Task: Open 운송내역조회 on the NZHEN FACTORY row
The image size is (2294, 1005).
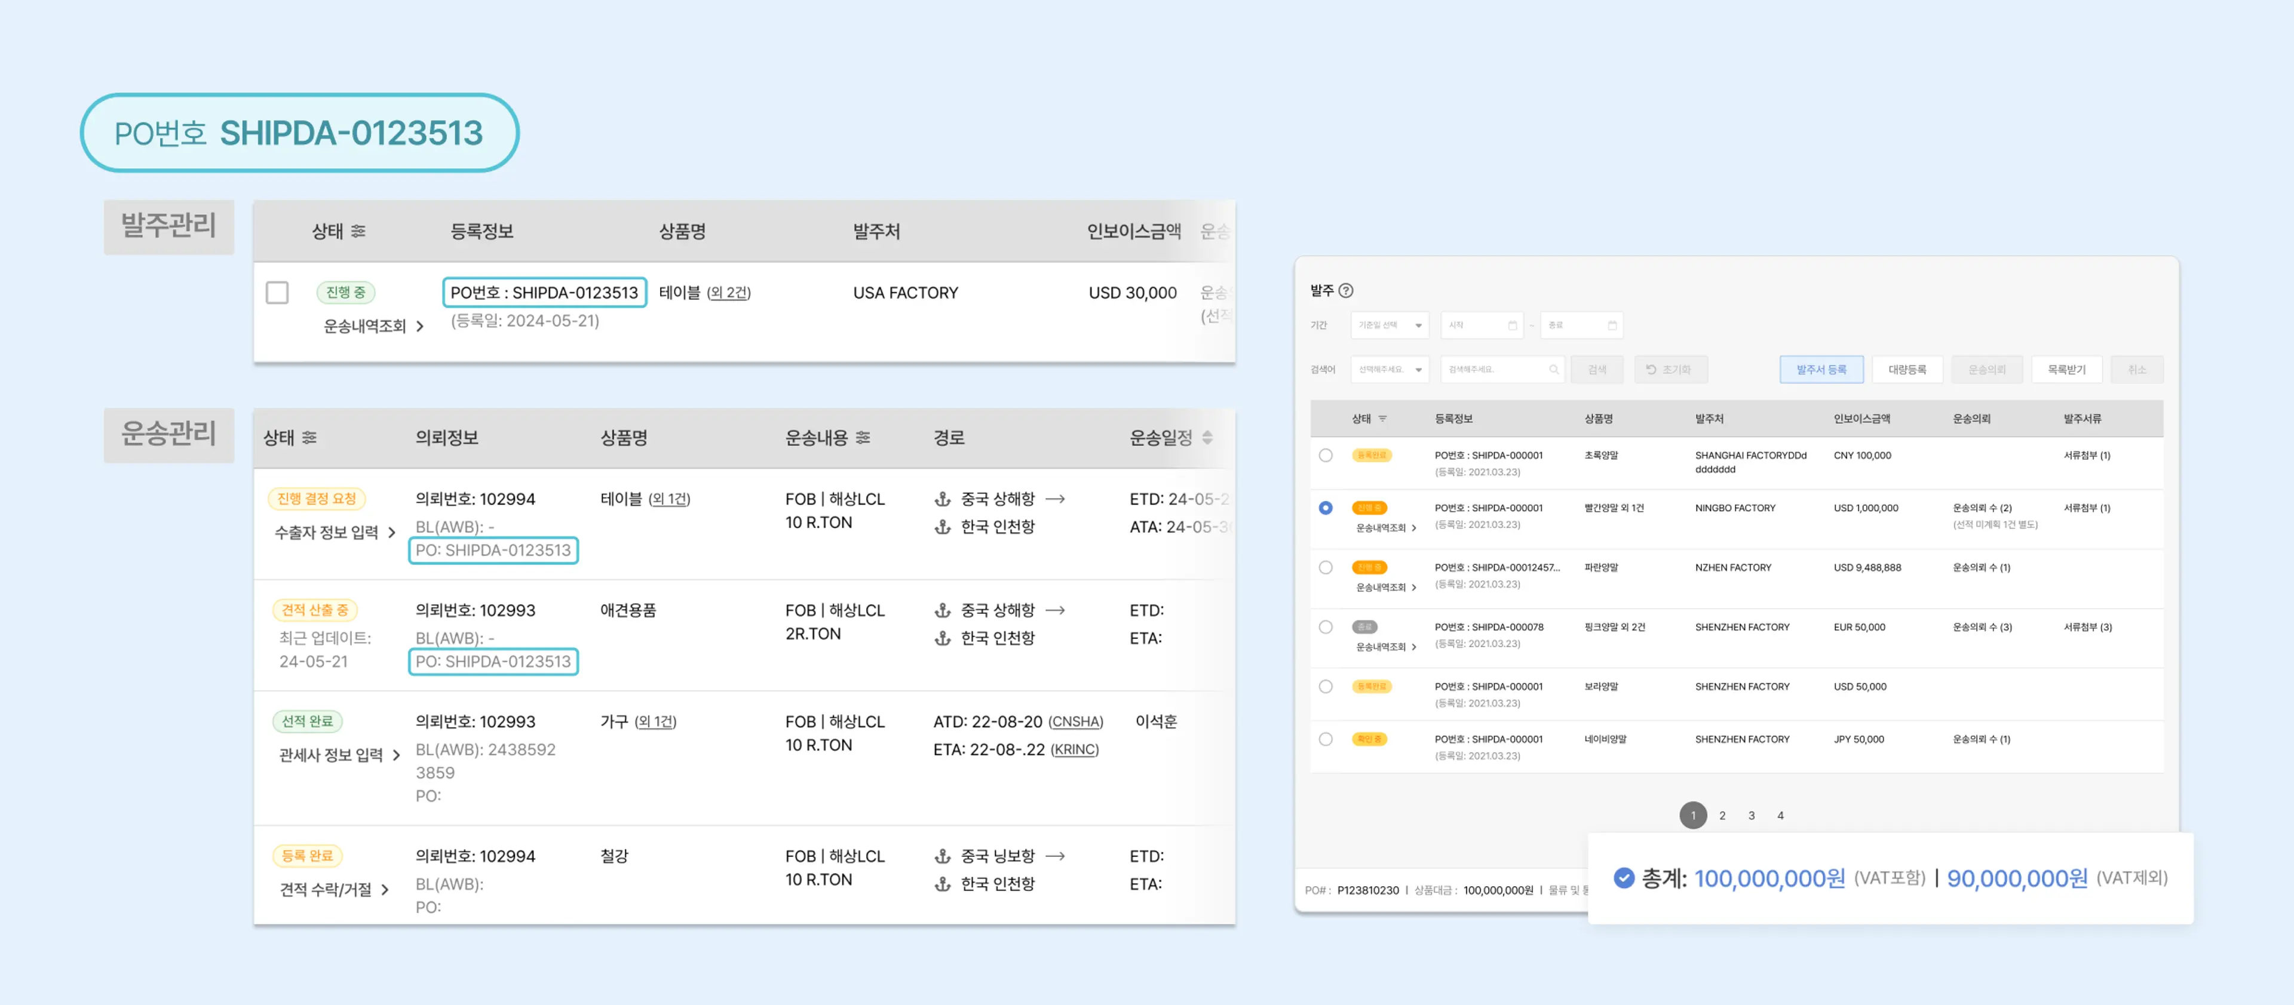Action: click(1386, 588)
